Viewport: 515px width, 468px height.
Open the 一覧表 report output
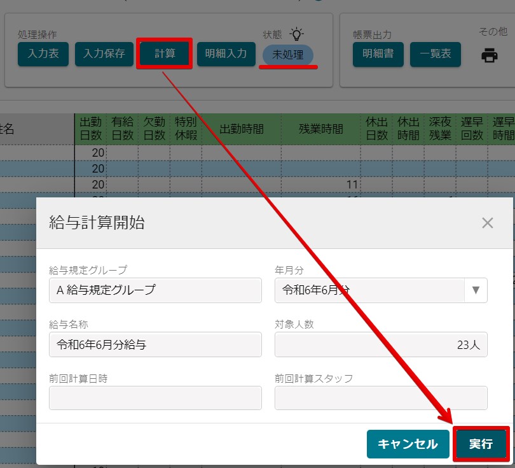click(x=435, y=54)
